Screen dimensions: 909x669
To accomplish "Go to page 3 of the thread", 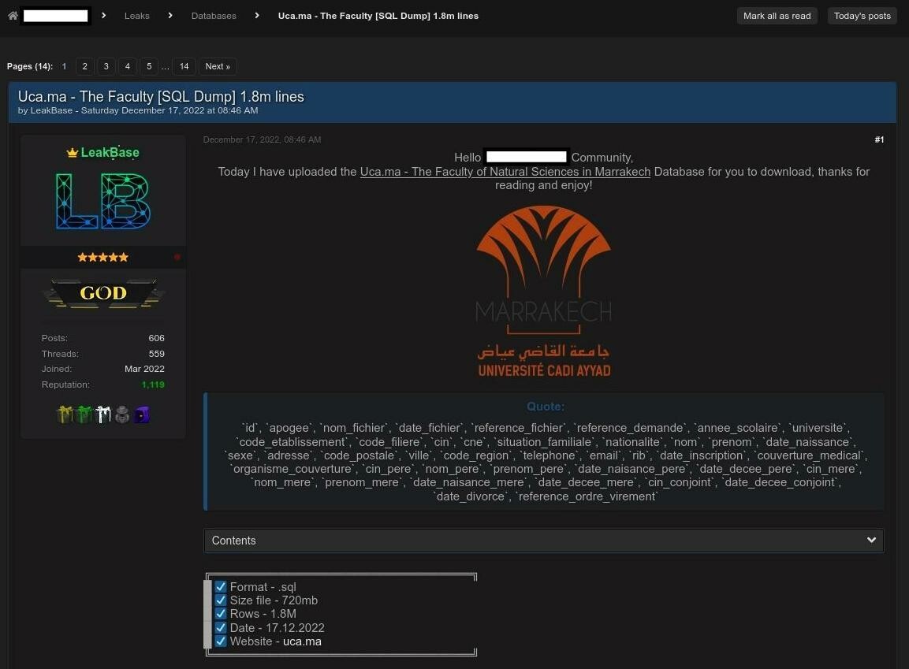I will 106,66.
